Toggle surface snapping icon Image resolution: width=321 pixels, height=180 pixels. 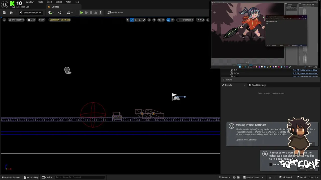[154, 20]
